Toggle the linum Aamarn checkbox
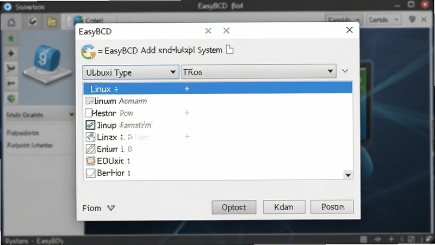435x245 pixels. click(89, 101)
